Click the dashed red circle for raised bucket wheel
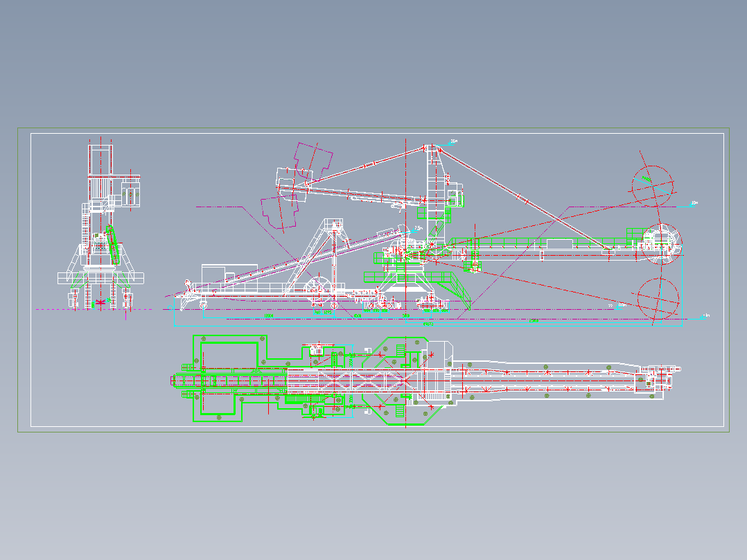This screenshot has height=560, width=747. click(x=653, y=186)
